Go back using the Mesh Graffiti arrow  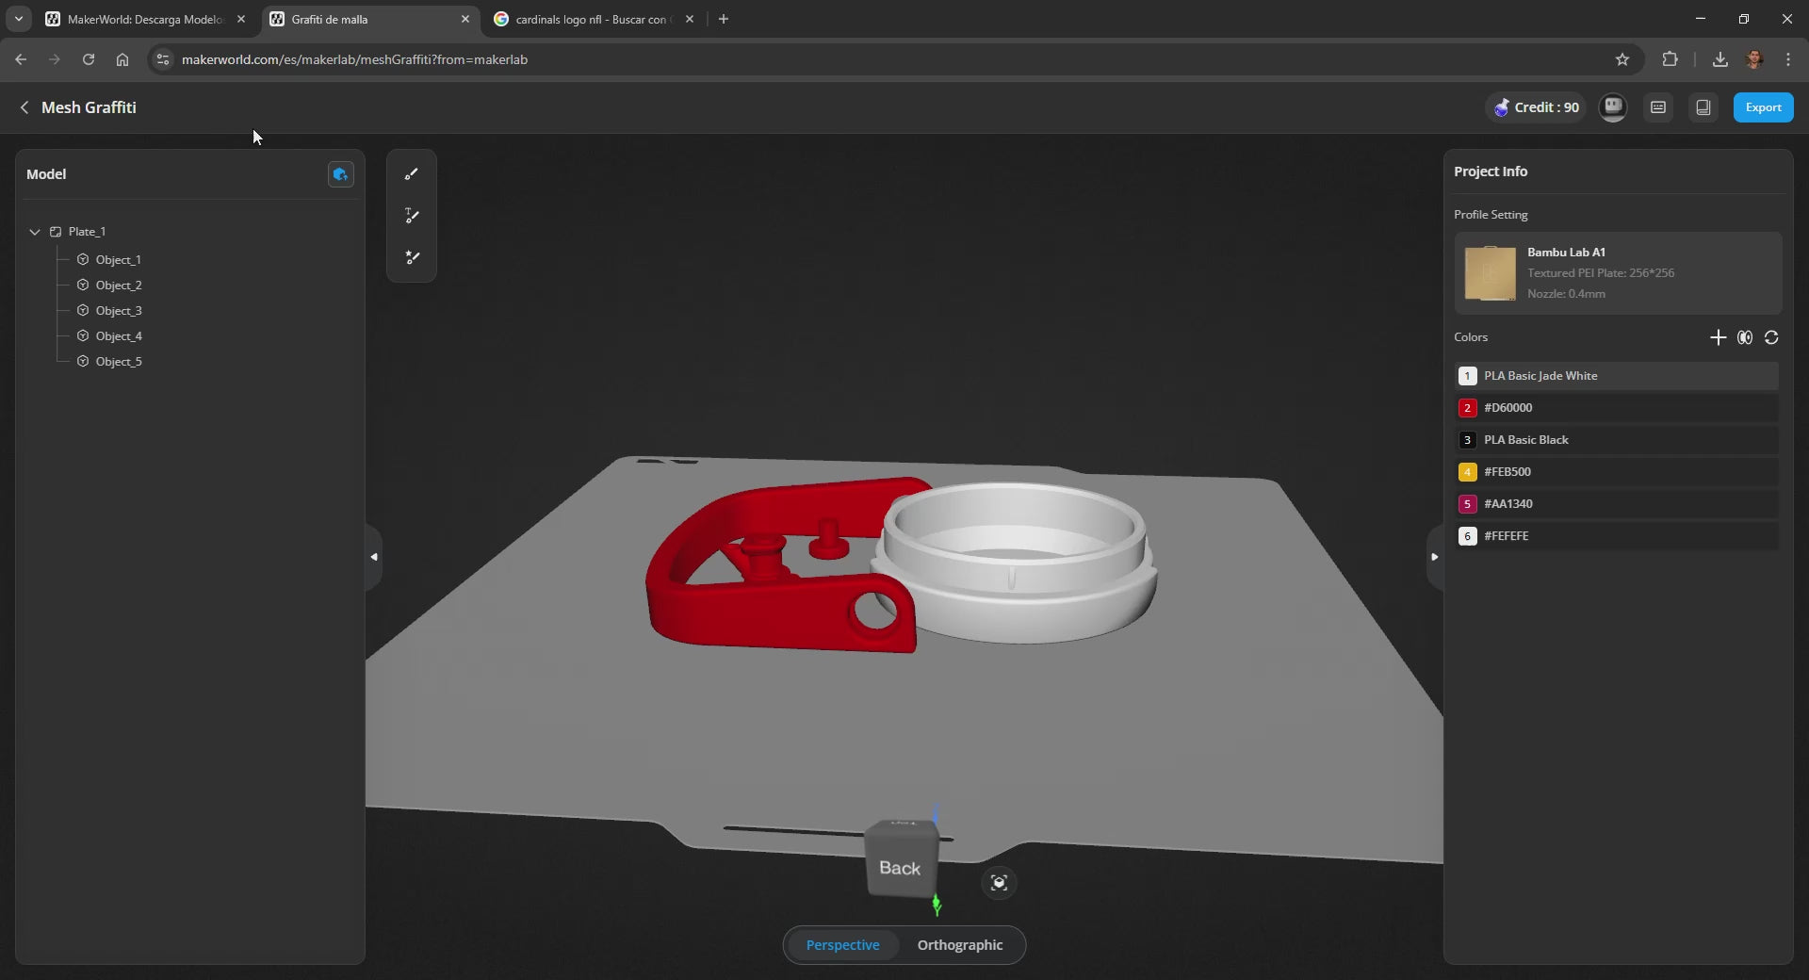pos(24,107)
